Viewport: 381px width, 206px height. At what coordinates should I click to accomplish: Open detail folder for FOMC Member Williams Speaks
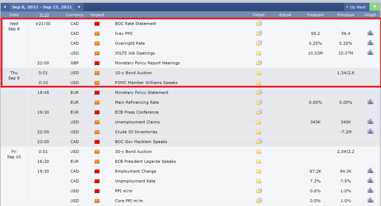(259, 83)
